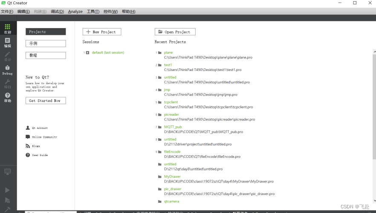Open the tcpclient recent project
The width and height of the screenshot is (376, 213).
click(x=171, y=102)
